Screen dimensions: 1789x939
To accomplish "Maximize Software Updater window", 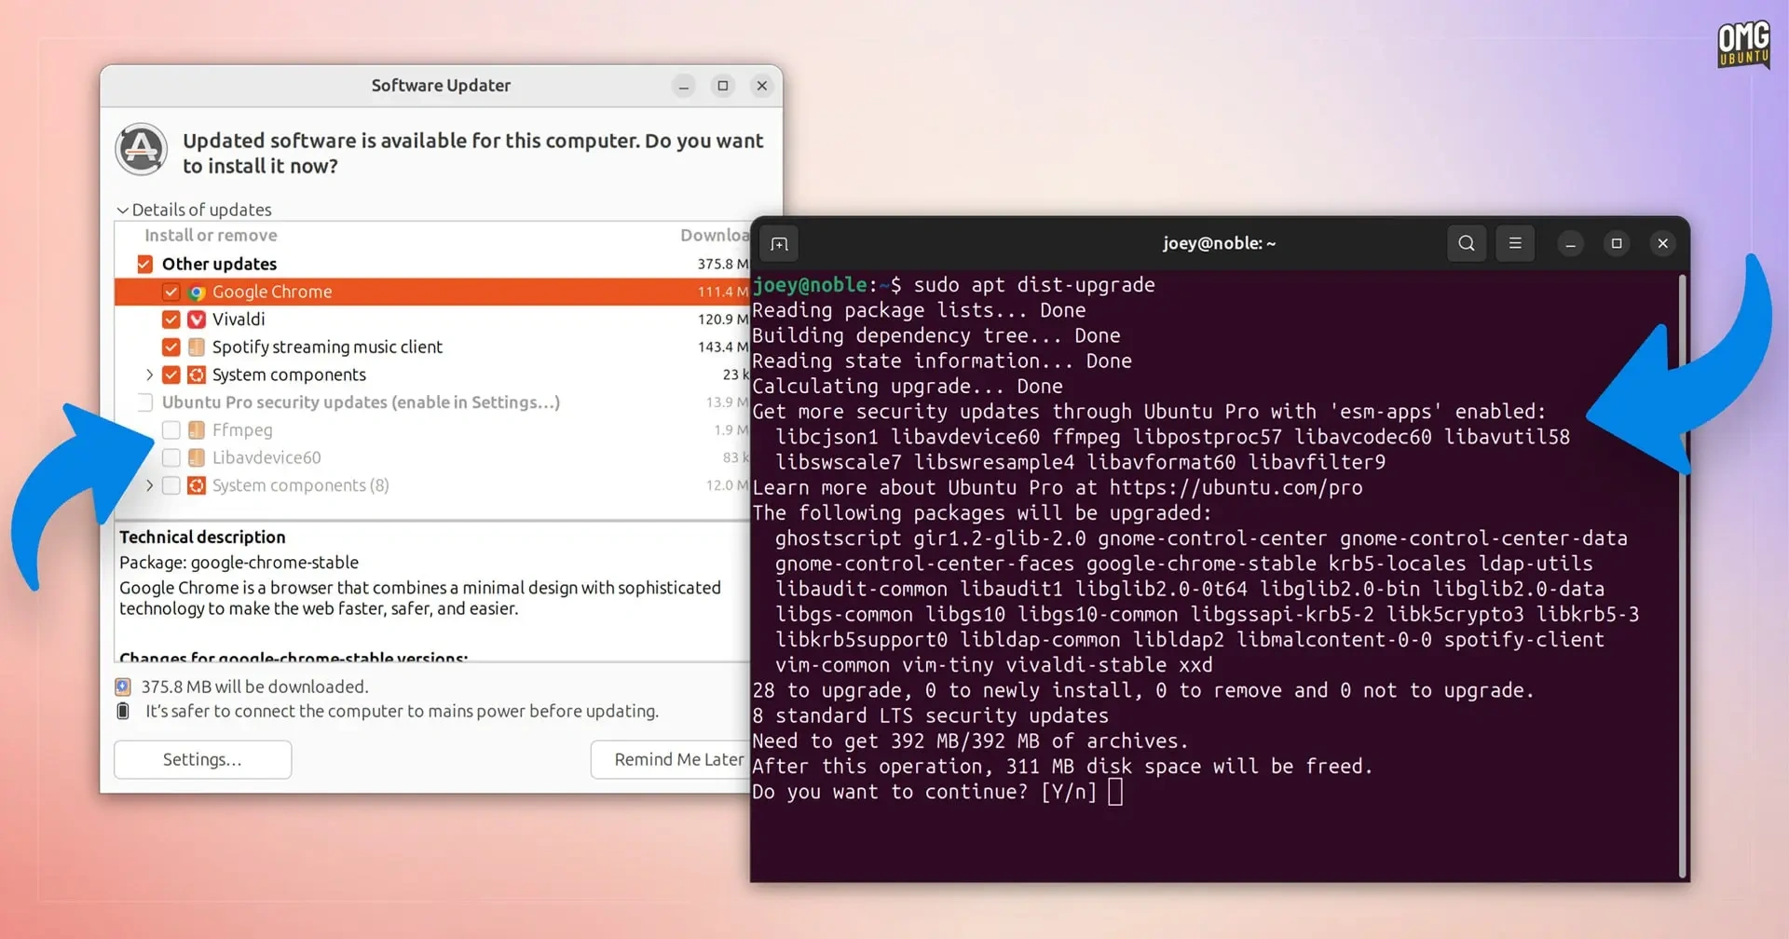I will click(723, 86).
